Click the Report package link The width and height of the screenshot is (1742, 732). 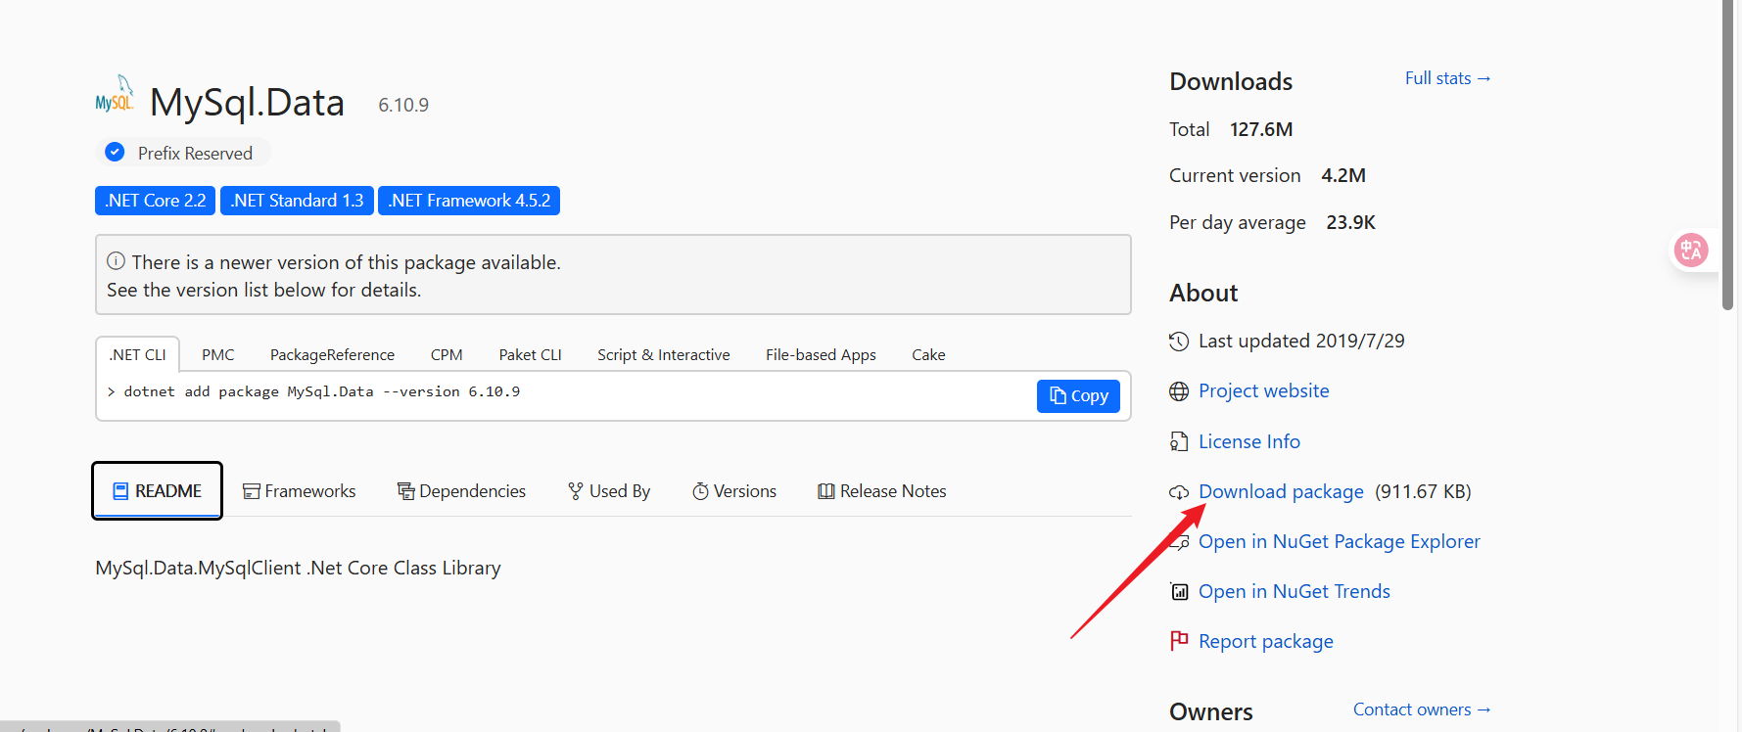click(1265, 641)
